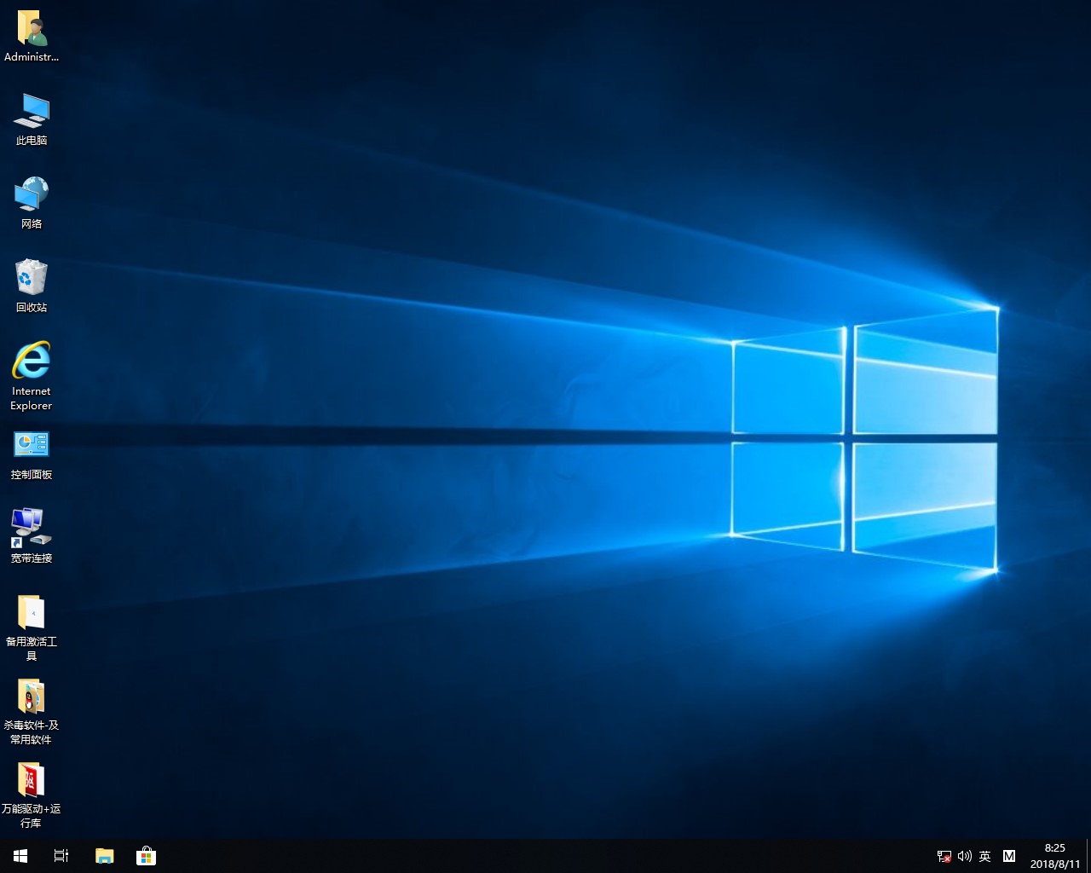Click the M input method tray icon
Viewport: 1091px width, 873px height.
pyautogui.click(x=1009, y=856)
